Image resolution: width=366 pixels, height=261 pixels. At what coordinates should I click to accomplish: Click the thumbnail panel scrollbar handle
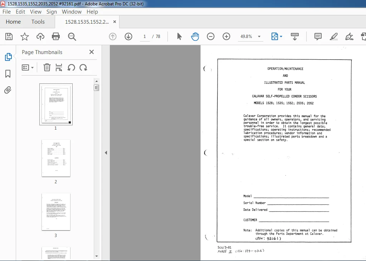tap(96, 88)
